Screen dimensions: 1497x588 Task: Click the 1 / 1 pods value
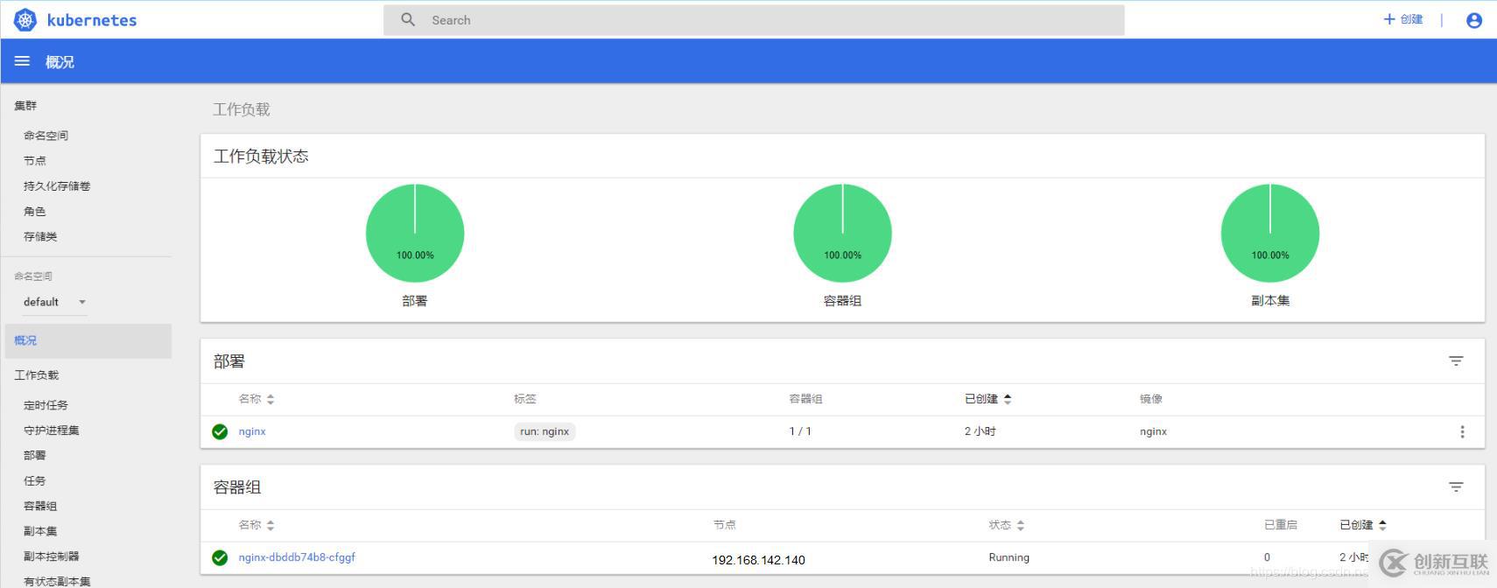tap(800, 431)
